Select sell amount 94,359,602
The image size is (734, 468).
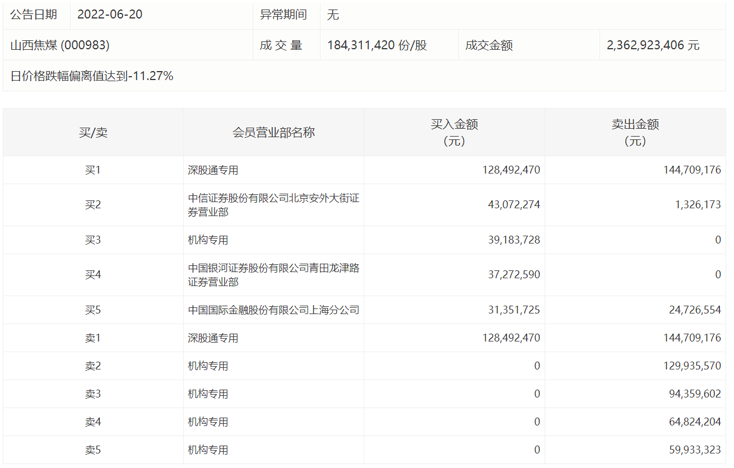[x=695, y=394]
